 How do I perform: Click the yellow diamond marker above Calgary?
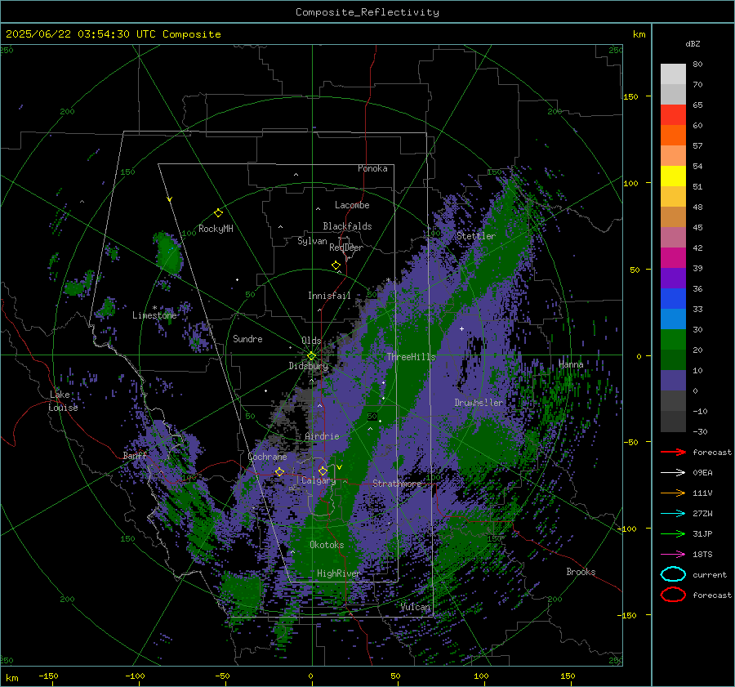point(323,471)
